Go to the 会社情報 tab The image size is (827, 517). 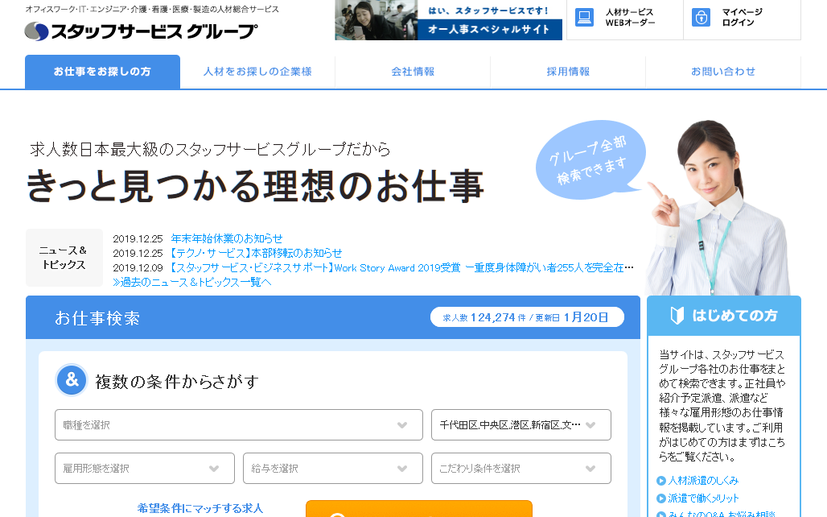click(x=413, y=72)
